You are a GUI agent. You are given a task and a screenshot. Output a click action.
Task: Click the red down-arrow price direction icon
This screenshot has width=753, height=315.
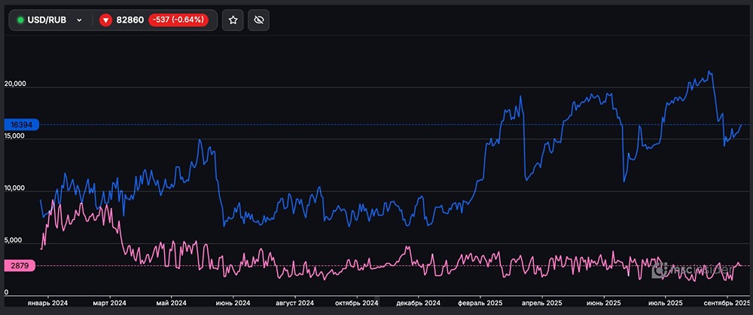[105, 20]
